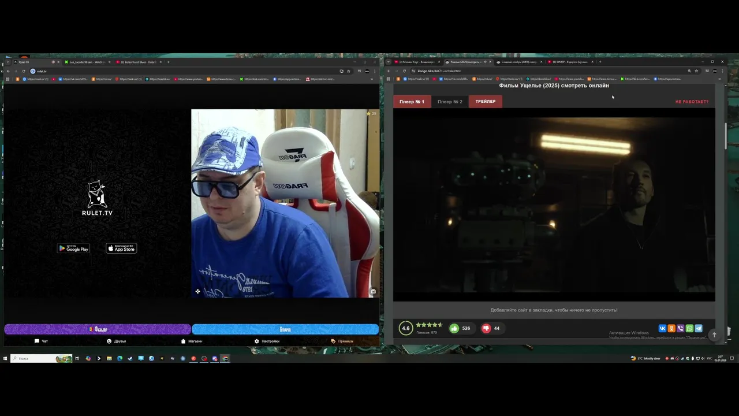Image resolution: width=739 pixels, height=416 pixels.
Task: Switch to Сладкий ноябрь (2001) tab
Action: [518, 62]
